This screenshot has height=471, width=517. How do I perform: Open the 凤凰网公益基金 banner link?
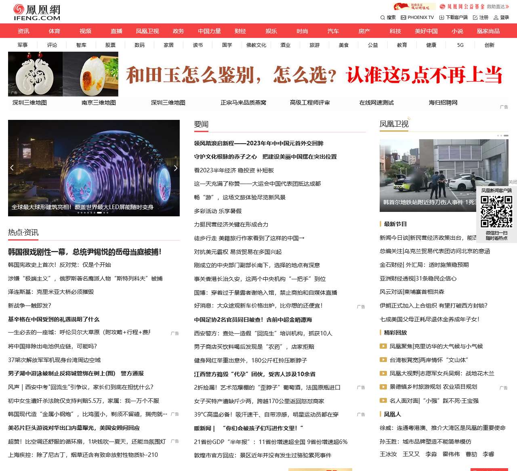tap(474, 6)
